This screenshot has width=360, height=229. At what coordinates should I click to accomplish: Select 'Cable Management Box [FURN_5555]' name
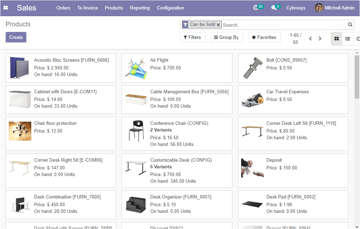click(x=189, y=92)
